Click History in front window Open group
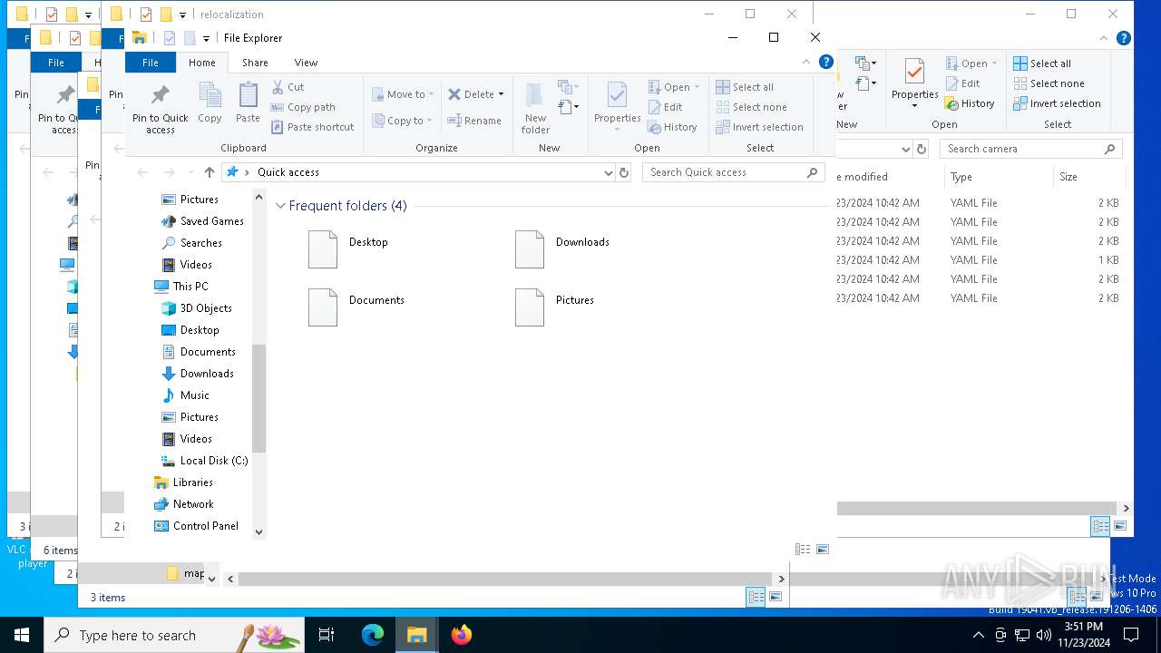Image resolution: width=1161 pixels, height=653 pixels. click(x=672, y=127)
